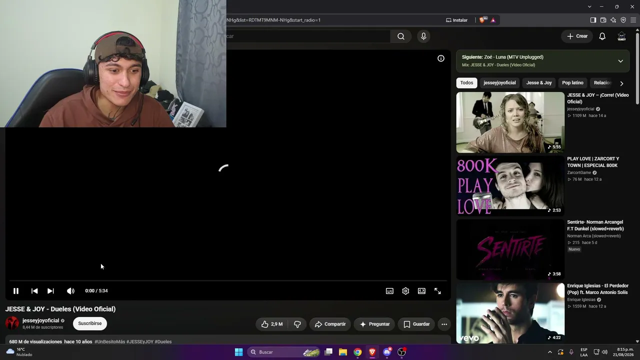Open the Brave Shields icon
The height and width of the screenshot is (360, 640).
(482, 20)
